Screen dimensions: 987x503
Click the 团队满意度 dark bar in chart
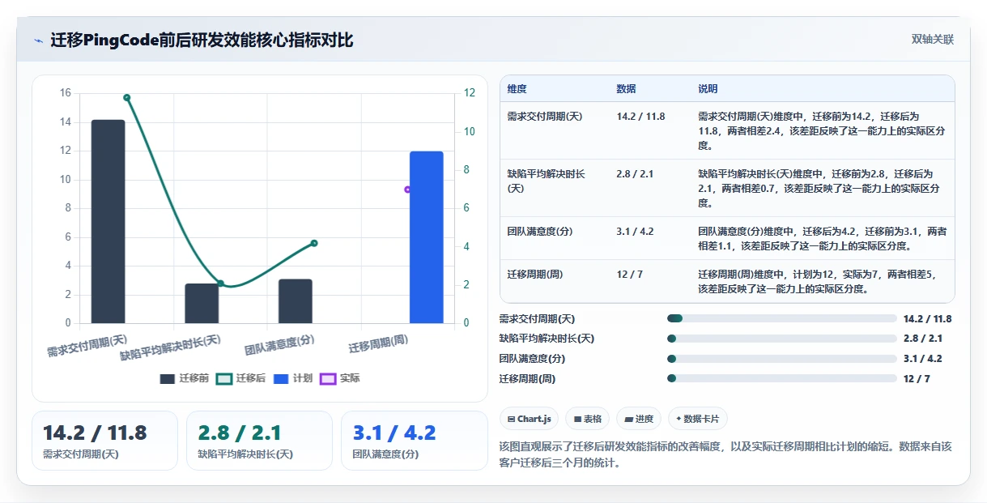(296, 301)
